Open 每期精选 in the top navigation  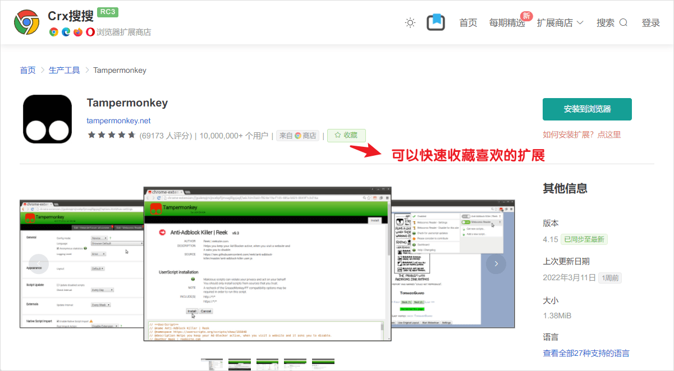(x=507, y=23)
